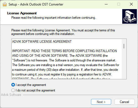Minimize the Setup window
Screen dimensions: 138x108
(x=106, y=4)
